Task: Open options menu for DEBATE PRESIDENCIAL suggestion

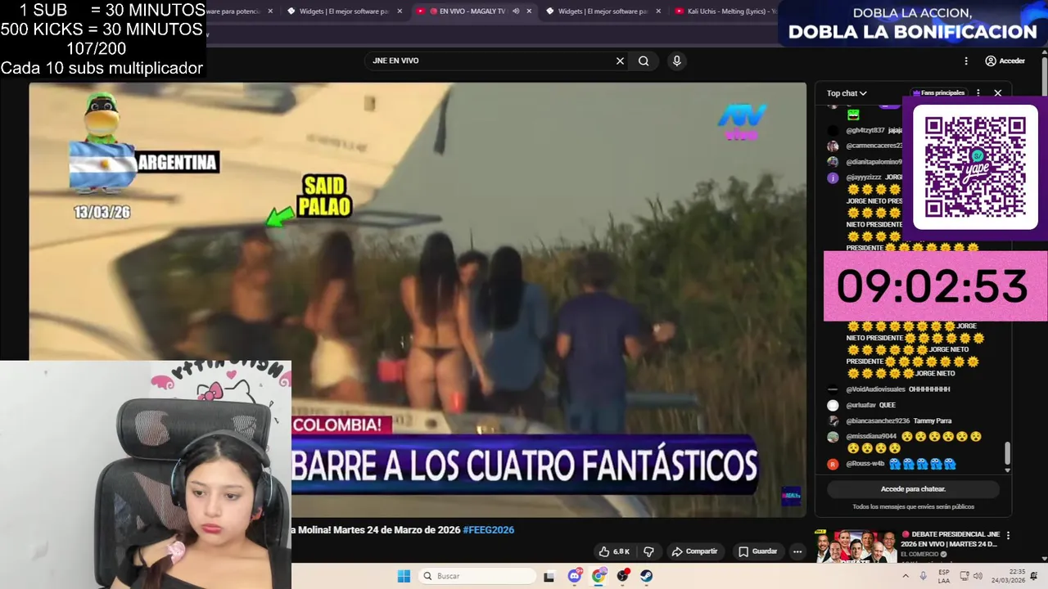Action: coord(1008,535)
